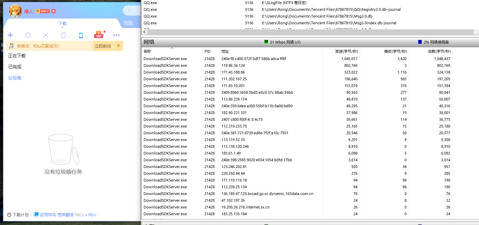Screen dimensions: 479x225
Task: Click the X cancel task toolbar icon
Action: (46, 35)
